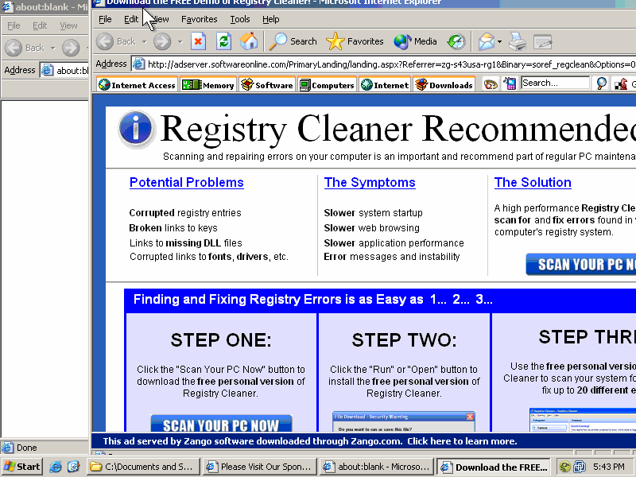Click the Done status text in the about:blank window
Screen dimensions: 636x477
coord(27,448)
